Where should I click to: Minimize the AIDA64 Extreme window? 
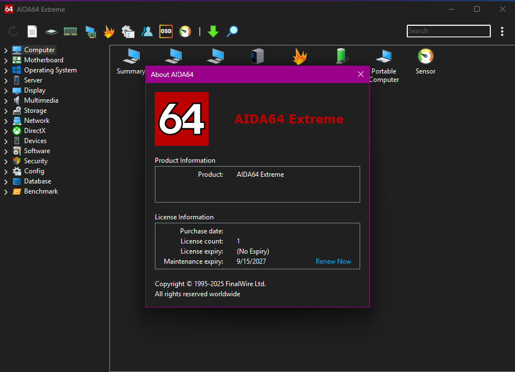click(452, 9)
